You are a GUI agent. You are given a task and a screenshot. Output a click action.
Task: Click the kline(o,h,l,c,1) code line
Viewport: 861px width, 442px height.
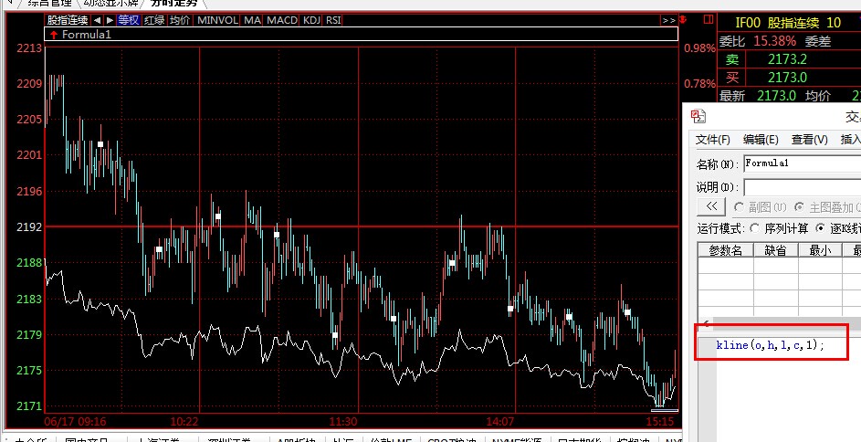770,345
